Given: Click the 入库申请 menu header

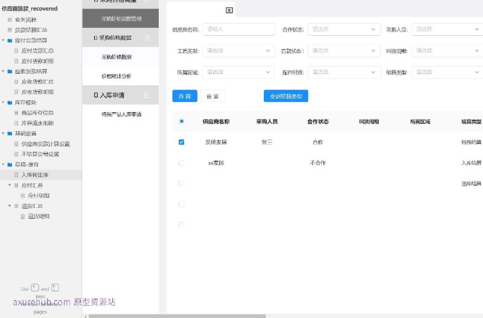Looking at the screenshot, I should coord(120,95).
